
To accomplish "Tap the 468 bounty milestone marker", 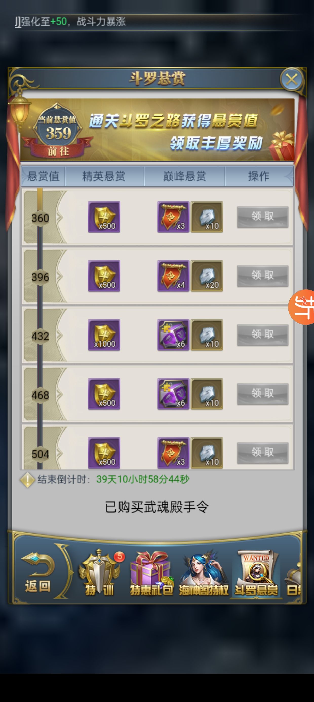I will click(x=40, y=395).
